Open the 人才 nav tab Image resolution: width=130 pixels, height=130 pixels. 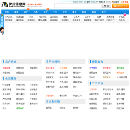pyautogui.click(x=45, y=12)
